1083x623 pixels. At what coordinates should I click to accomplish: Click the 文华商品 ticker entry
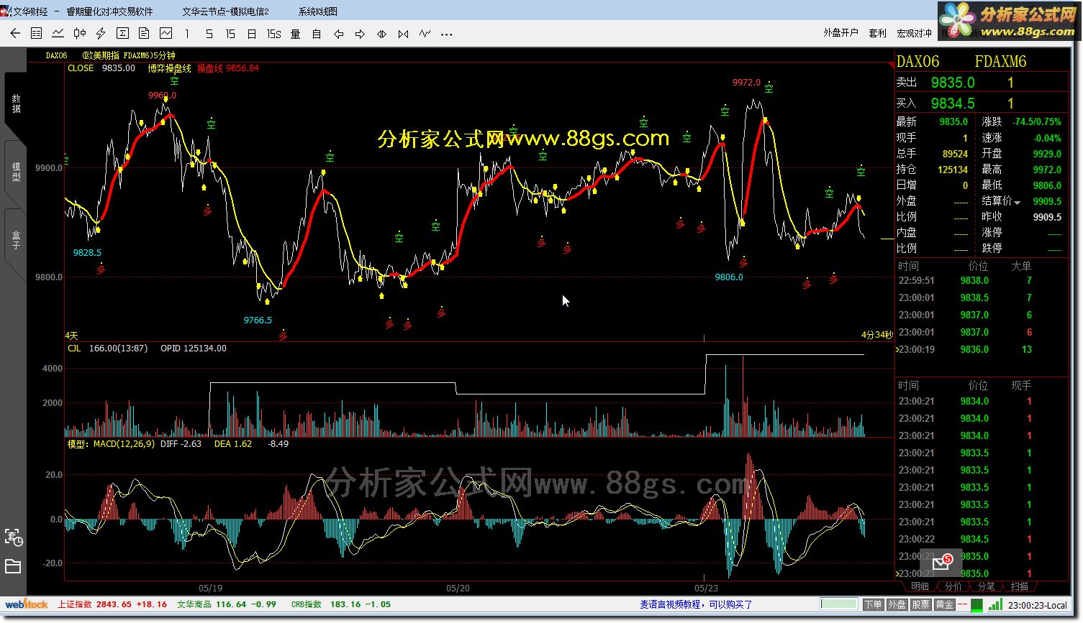227,604
